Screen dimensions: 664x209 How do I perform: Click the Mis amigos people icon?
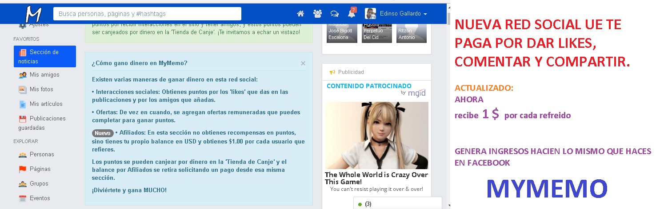click(x=23, y=75)
